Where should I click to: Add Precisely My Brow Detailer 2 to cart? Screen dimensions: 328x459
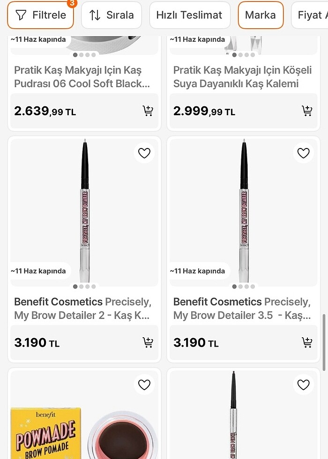tap(148, 342)
